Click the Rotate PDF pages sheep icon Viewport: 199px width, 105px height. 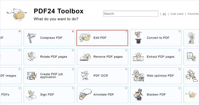(x=32, y=57)
